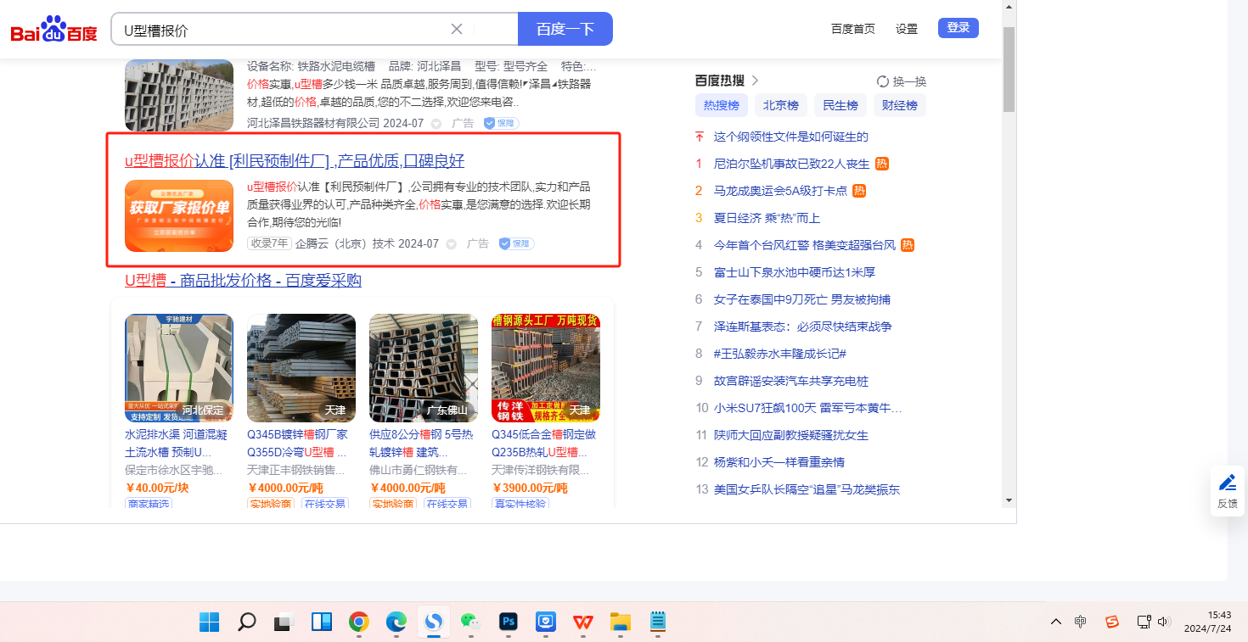Launch WPS Office from taskbar
The image size is (1248, 642).
point(582,622)
